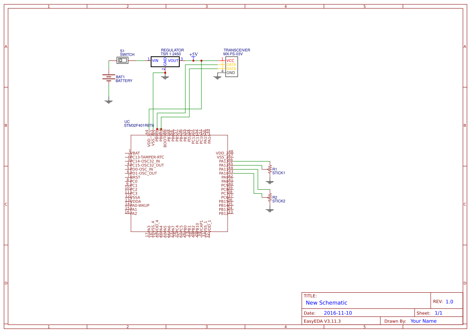Select the VOUT pin of the regulator
The height and width of the screenshot is (333, 471).
173,60
